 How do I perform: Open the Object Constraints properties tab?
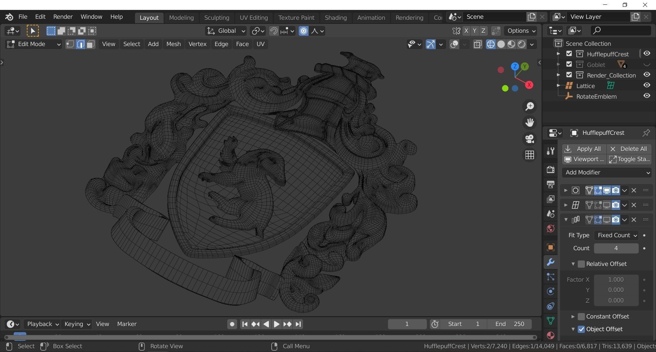(550, 306)
